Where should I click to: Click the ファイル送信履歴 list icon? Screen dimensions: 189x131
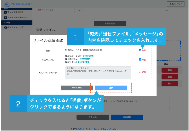click(5, 12)
